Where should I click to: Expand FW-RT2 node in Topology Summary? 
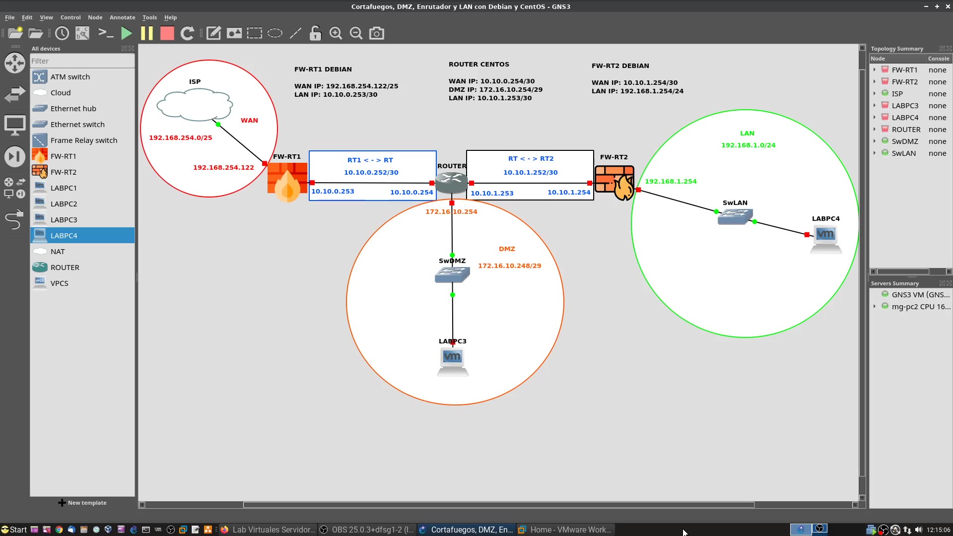(875, 82)
